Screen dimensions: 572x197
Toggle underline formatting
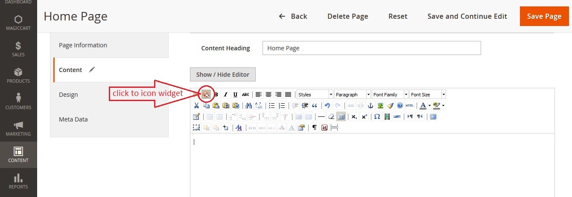pos(235,95)
